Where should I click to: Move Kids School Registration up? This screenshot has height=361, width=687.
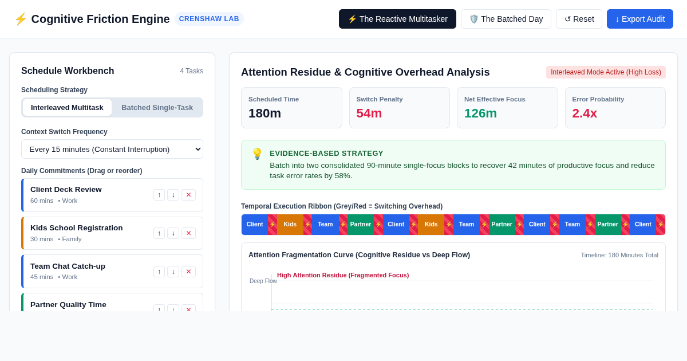(159, 233)
